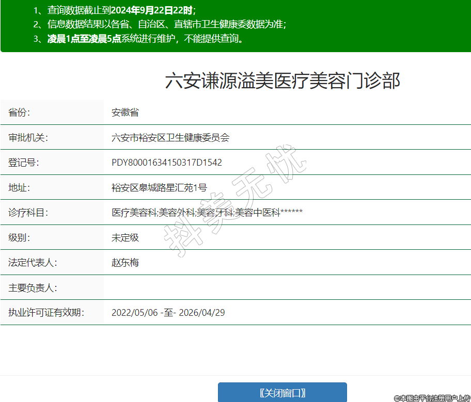The height and width of the screenshot is (402, 471).
Task: Click the 审批机关 row label
Action: click(28, 138)
